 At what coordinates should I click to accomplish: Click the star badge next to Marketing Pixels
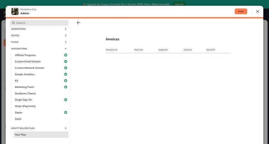pyautogui.click(x=65, y=87)
